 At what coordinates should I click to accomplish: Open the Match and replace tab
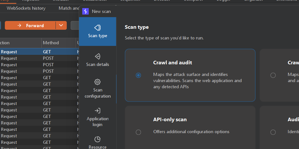[69, 8]
